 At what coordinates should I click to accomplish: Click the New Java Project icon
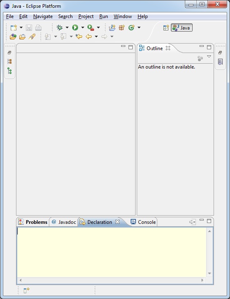click(x=112, y=28)
